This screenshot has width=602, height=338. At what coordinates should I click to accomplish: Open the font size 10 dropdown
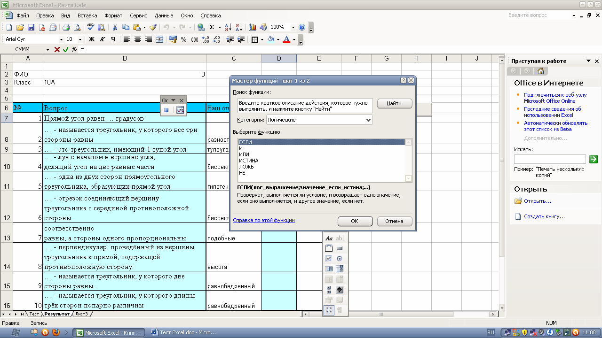(x=80, y=39)
